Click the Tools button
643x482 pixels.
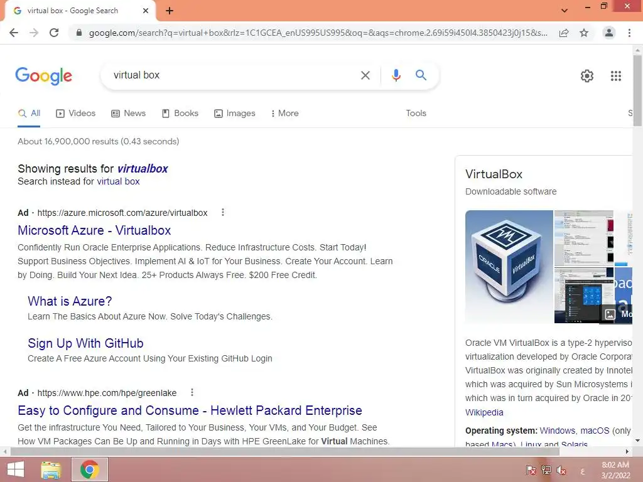pyautogui.click(x=416, y=113)
